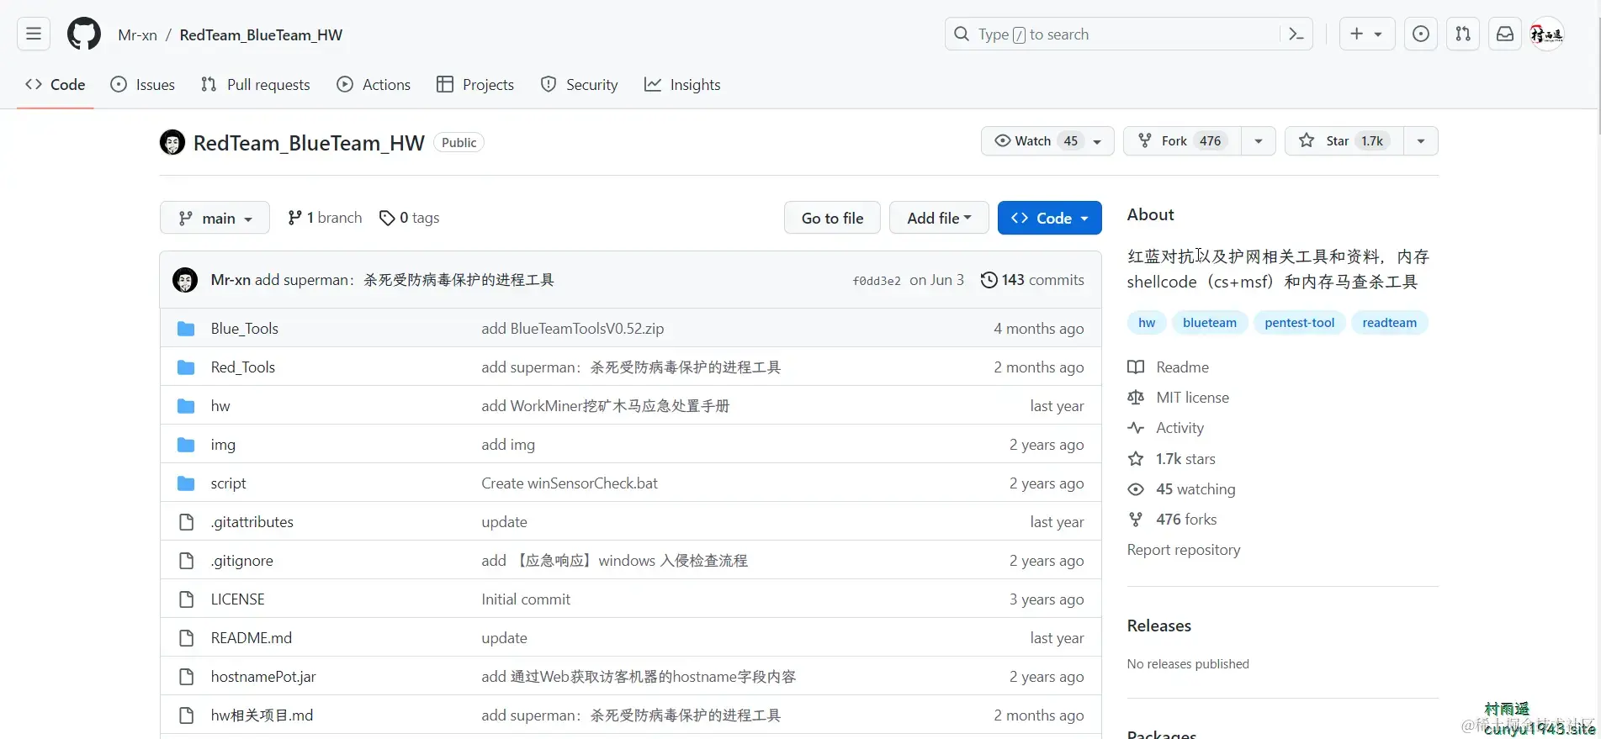This screenshot has height=739, width=1601.
Task: Click the pulse icon next to Activity
Action: [1136, 428]
